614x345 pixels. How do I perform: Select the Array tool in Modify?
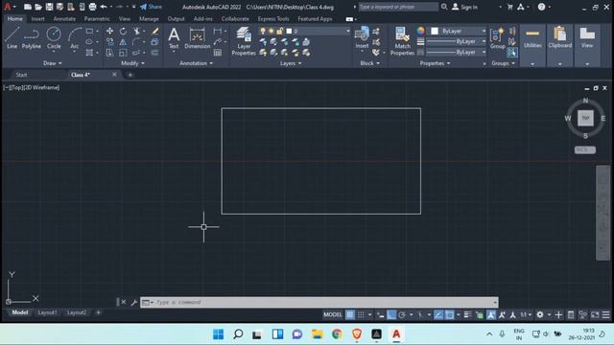tap(136, 53)
